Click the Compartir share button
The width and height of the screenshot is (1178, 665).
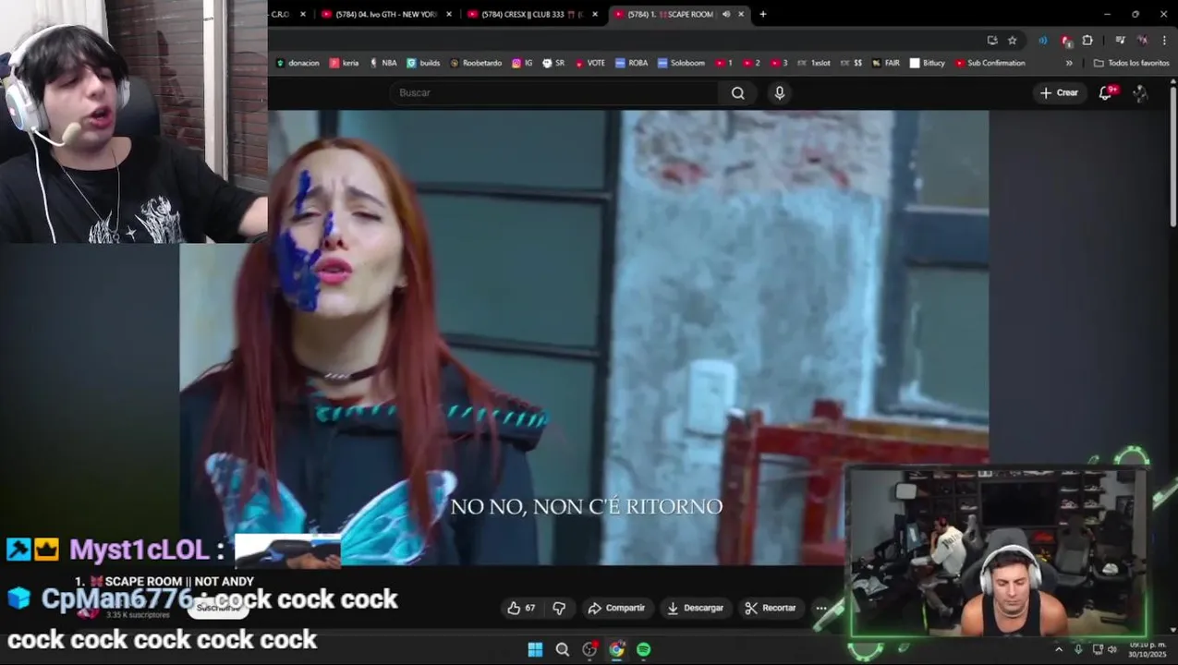pos(616,608)
